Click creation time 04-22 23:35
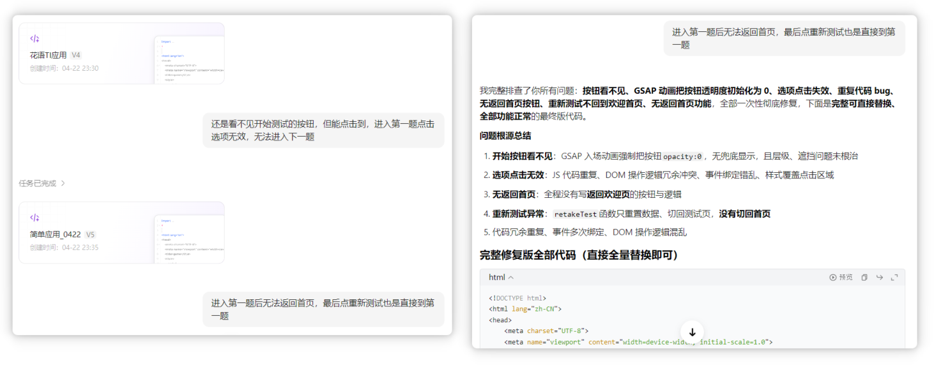This screenshot has height=365, width=934. tap(64, 248)
